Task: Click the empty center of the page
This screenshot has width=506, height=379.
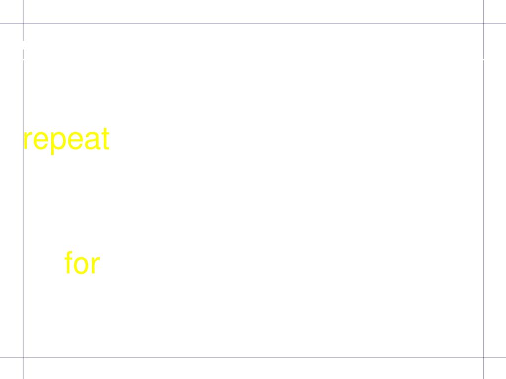Action: click(x=253, y=190)
